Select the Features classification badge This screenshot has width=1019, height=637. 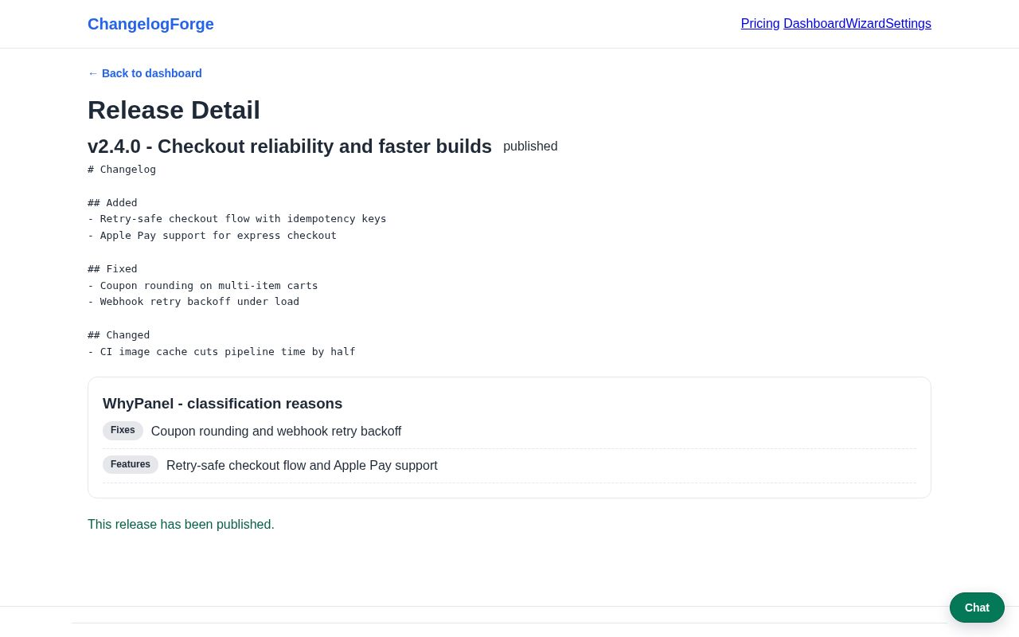[131, 465]
